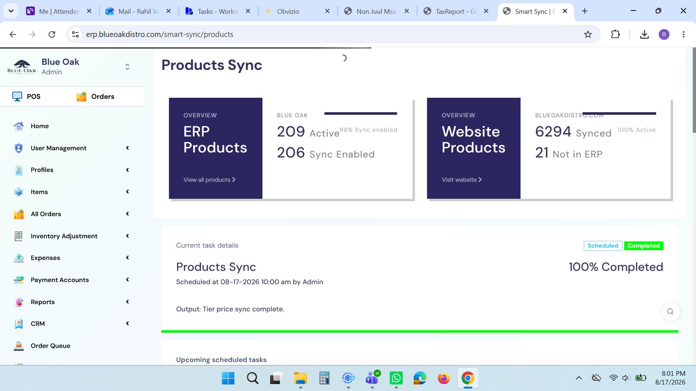Click the floating search magnifier icon
696x391 pixels.
coord(670,311)
